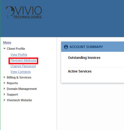Expand the Reports arrow

(x=4, y=83)
